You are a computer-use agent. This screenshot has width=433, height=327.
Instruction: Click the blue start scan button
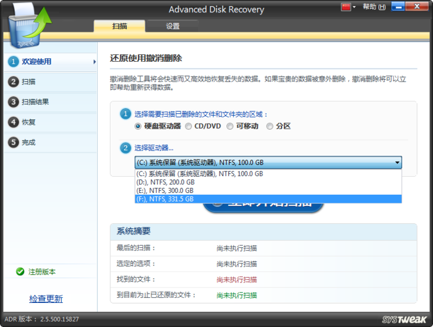coord(263,208)
